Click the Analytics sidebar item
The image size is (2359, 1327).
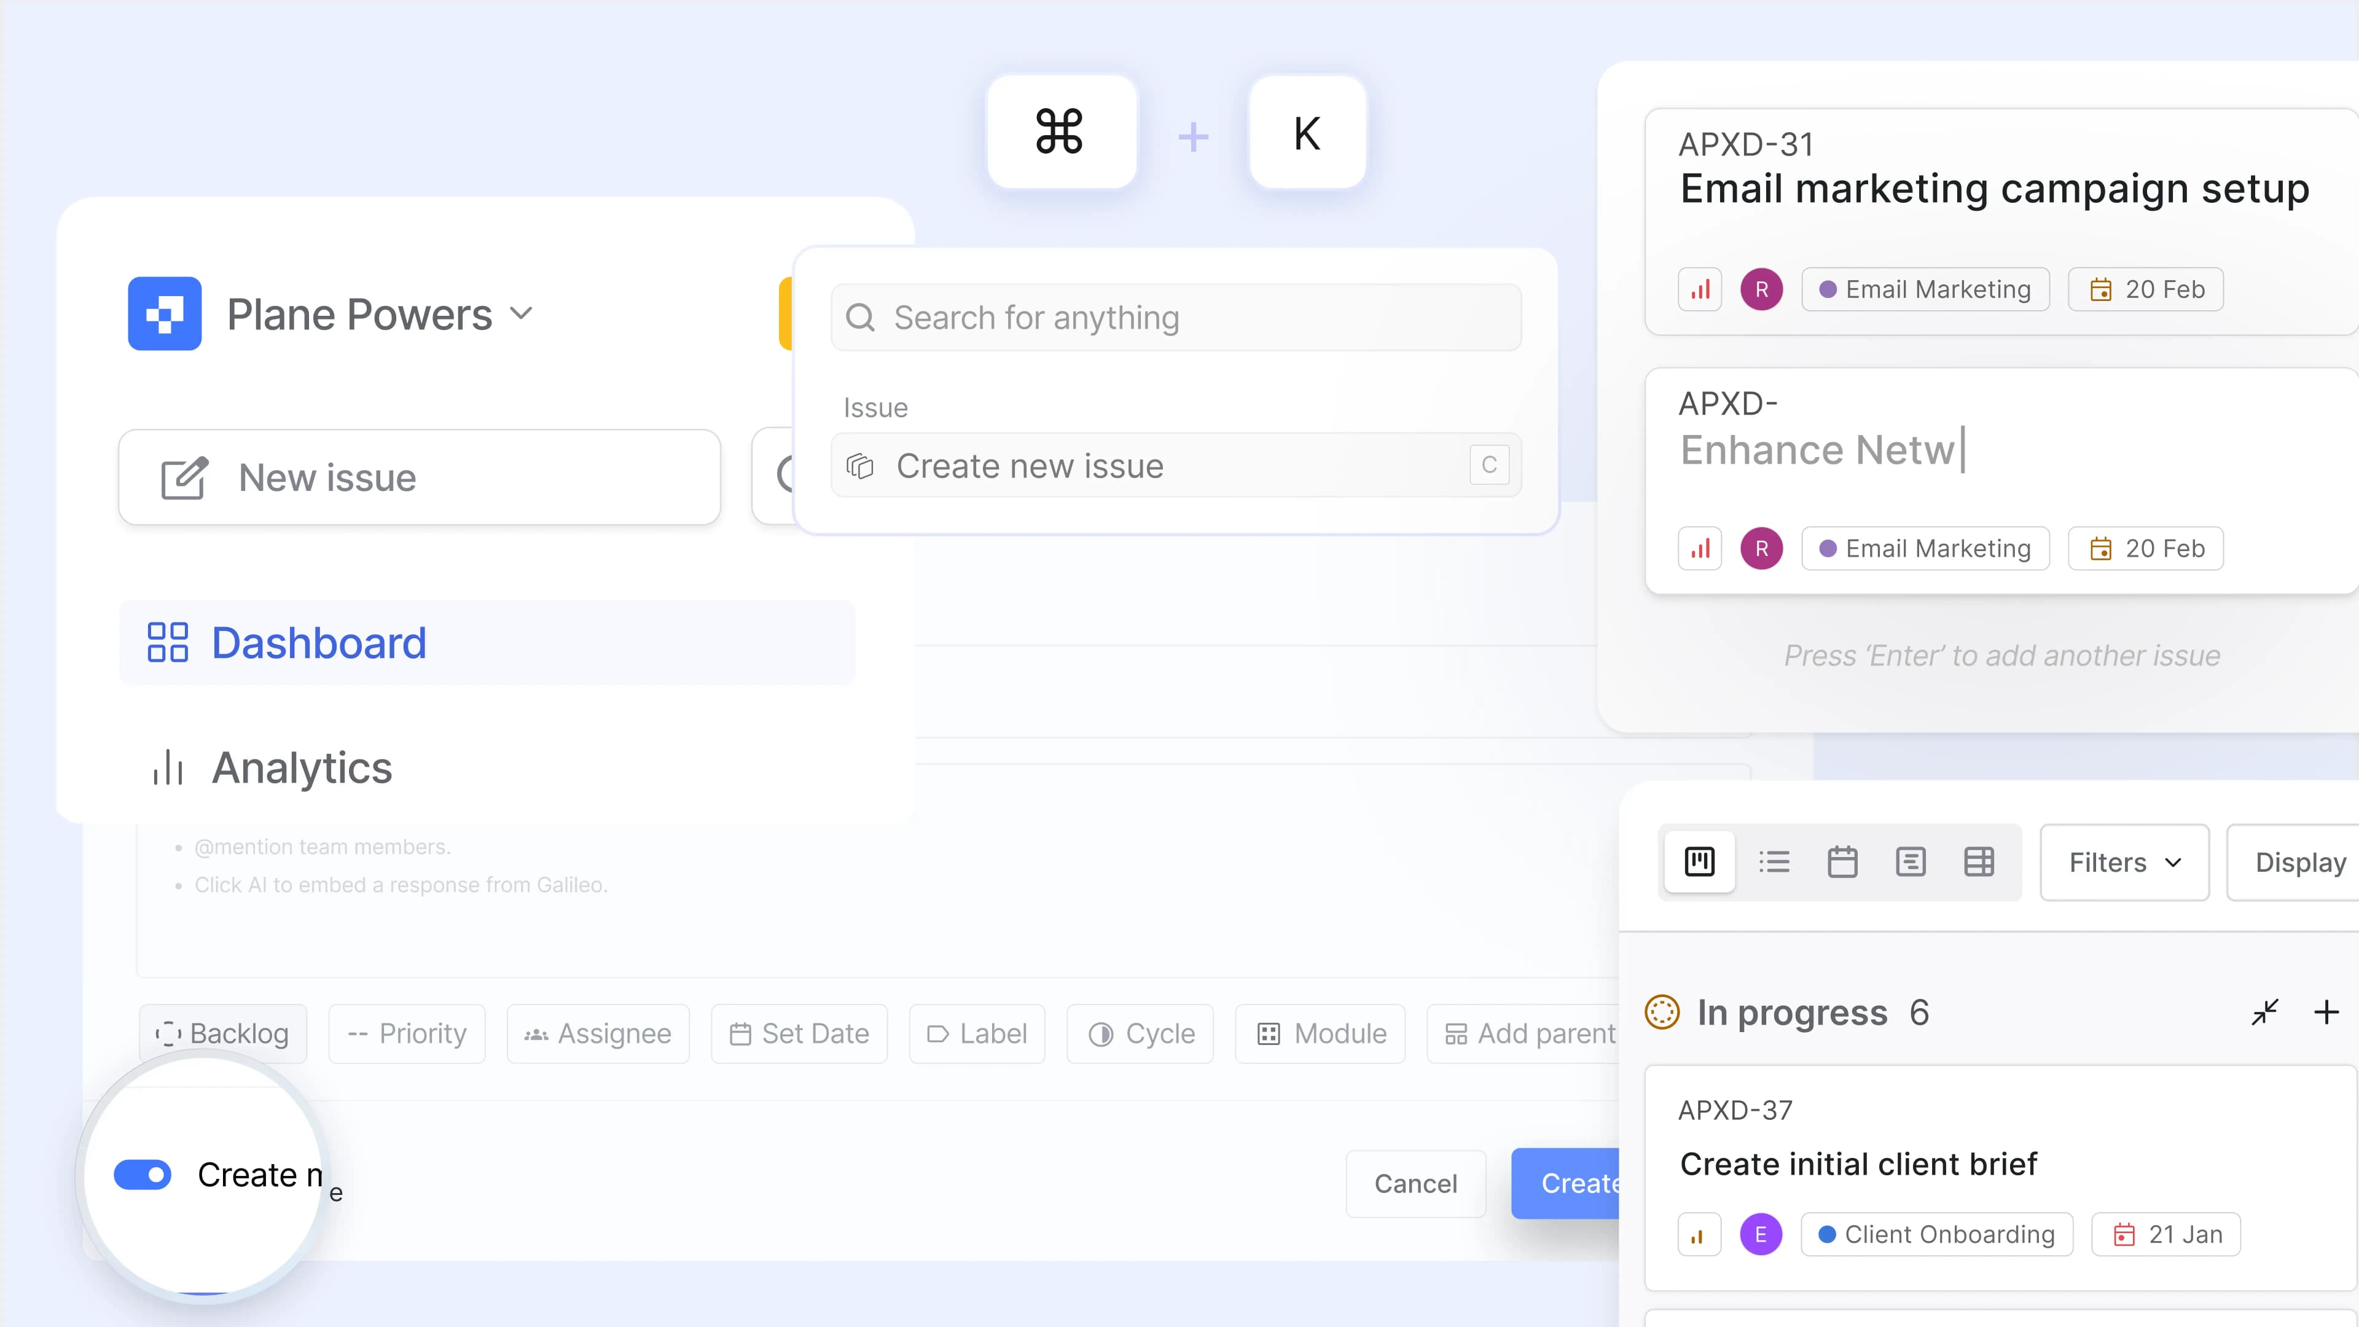coord(301,769)
